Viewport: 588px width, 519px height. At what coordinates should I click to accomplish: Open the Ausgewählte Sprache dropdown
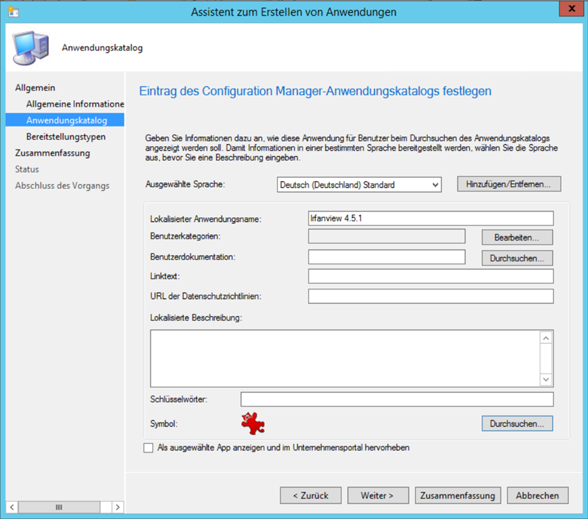(x=359, y=184)
